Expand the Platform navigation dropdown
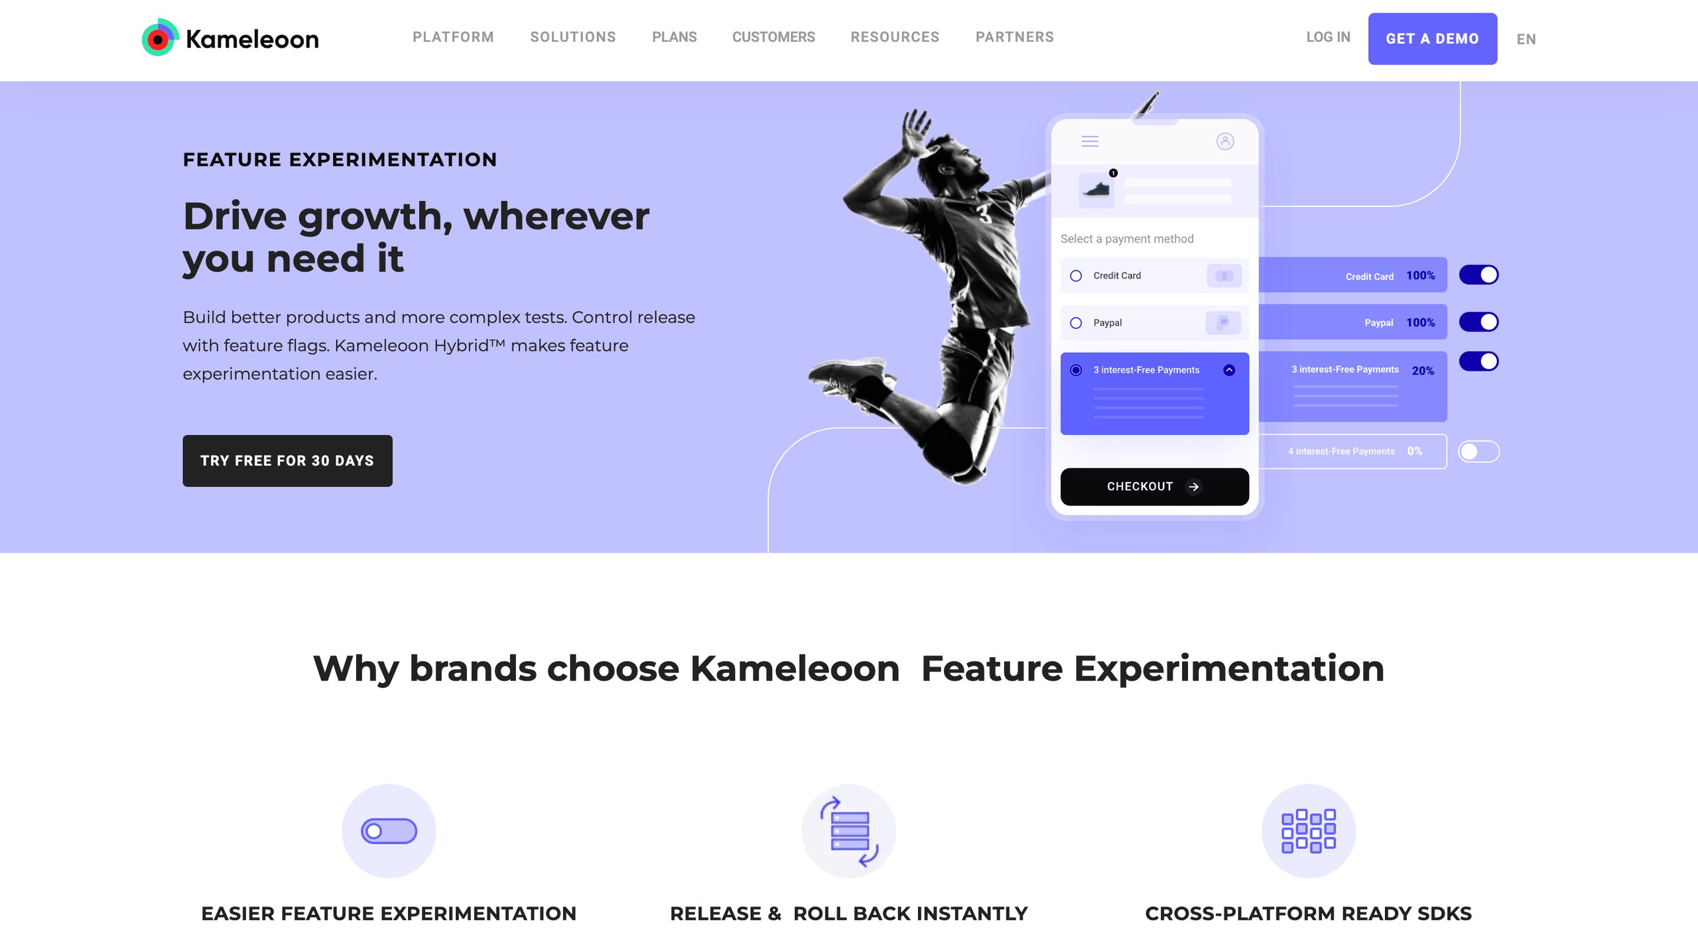The height and width of the screenshot is (949, 1698). (x=452, y=36)
